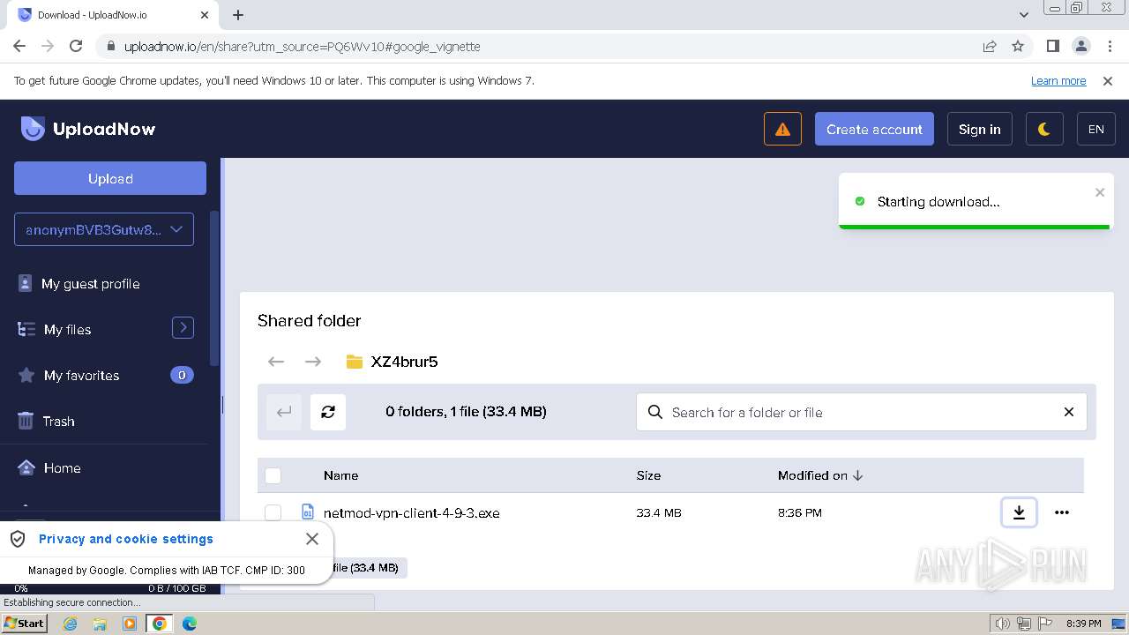Share this page icon in address bar
The height and width of the screenshot is (635, 1129).
click(990, 46)
